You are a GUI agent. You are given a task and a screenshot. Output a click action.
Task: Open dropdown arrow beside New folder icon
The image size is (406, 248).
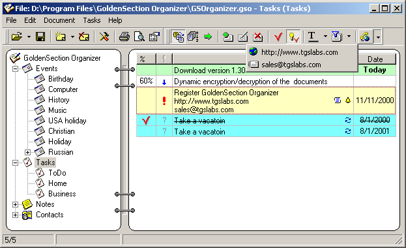tap(72, 37)
